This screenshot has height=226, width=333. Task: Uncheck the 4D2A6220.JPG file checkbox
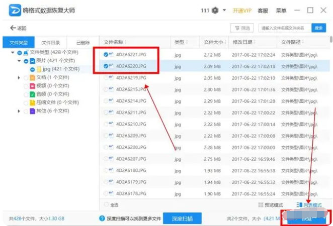[x=106, y=66]
